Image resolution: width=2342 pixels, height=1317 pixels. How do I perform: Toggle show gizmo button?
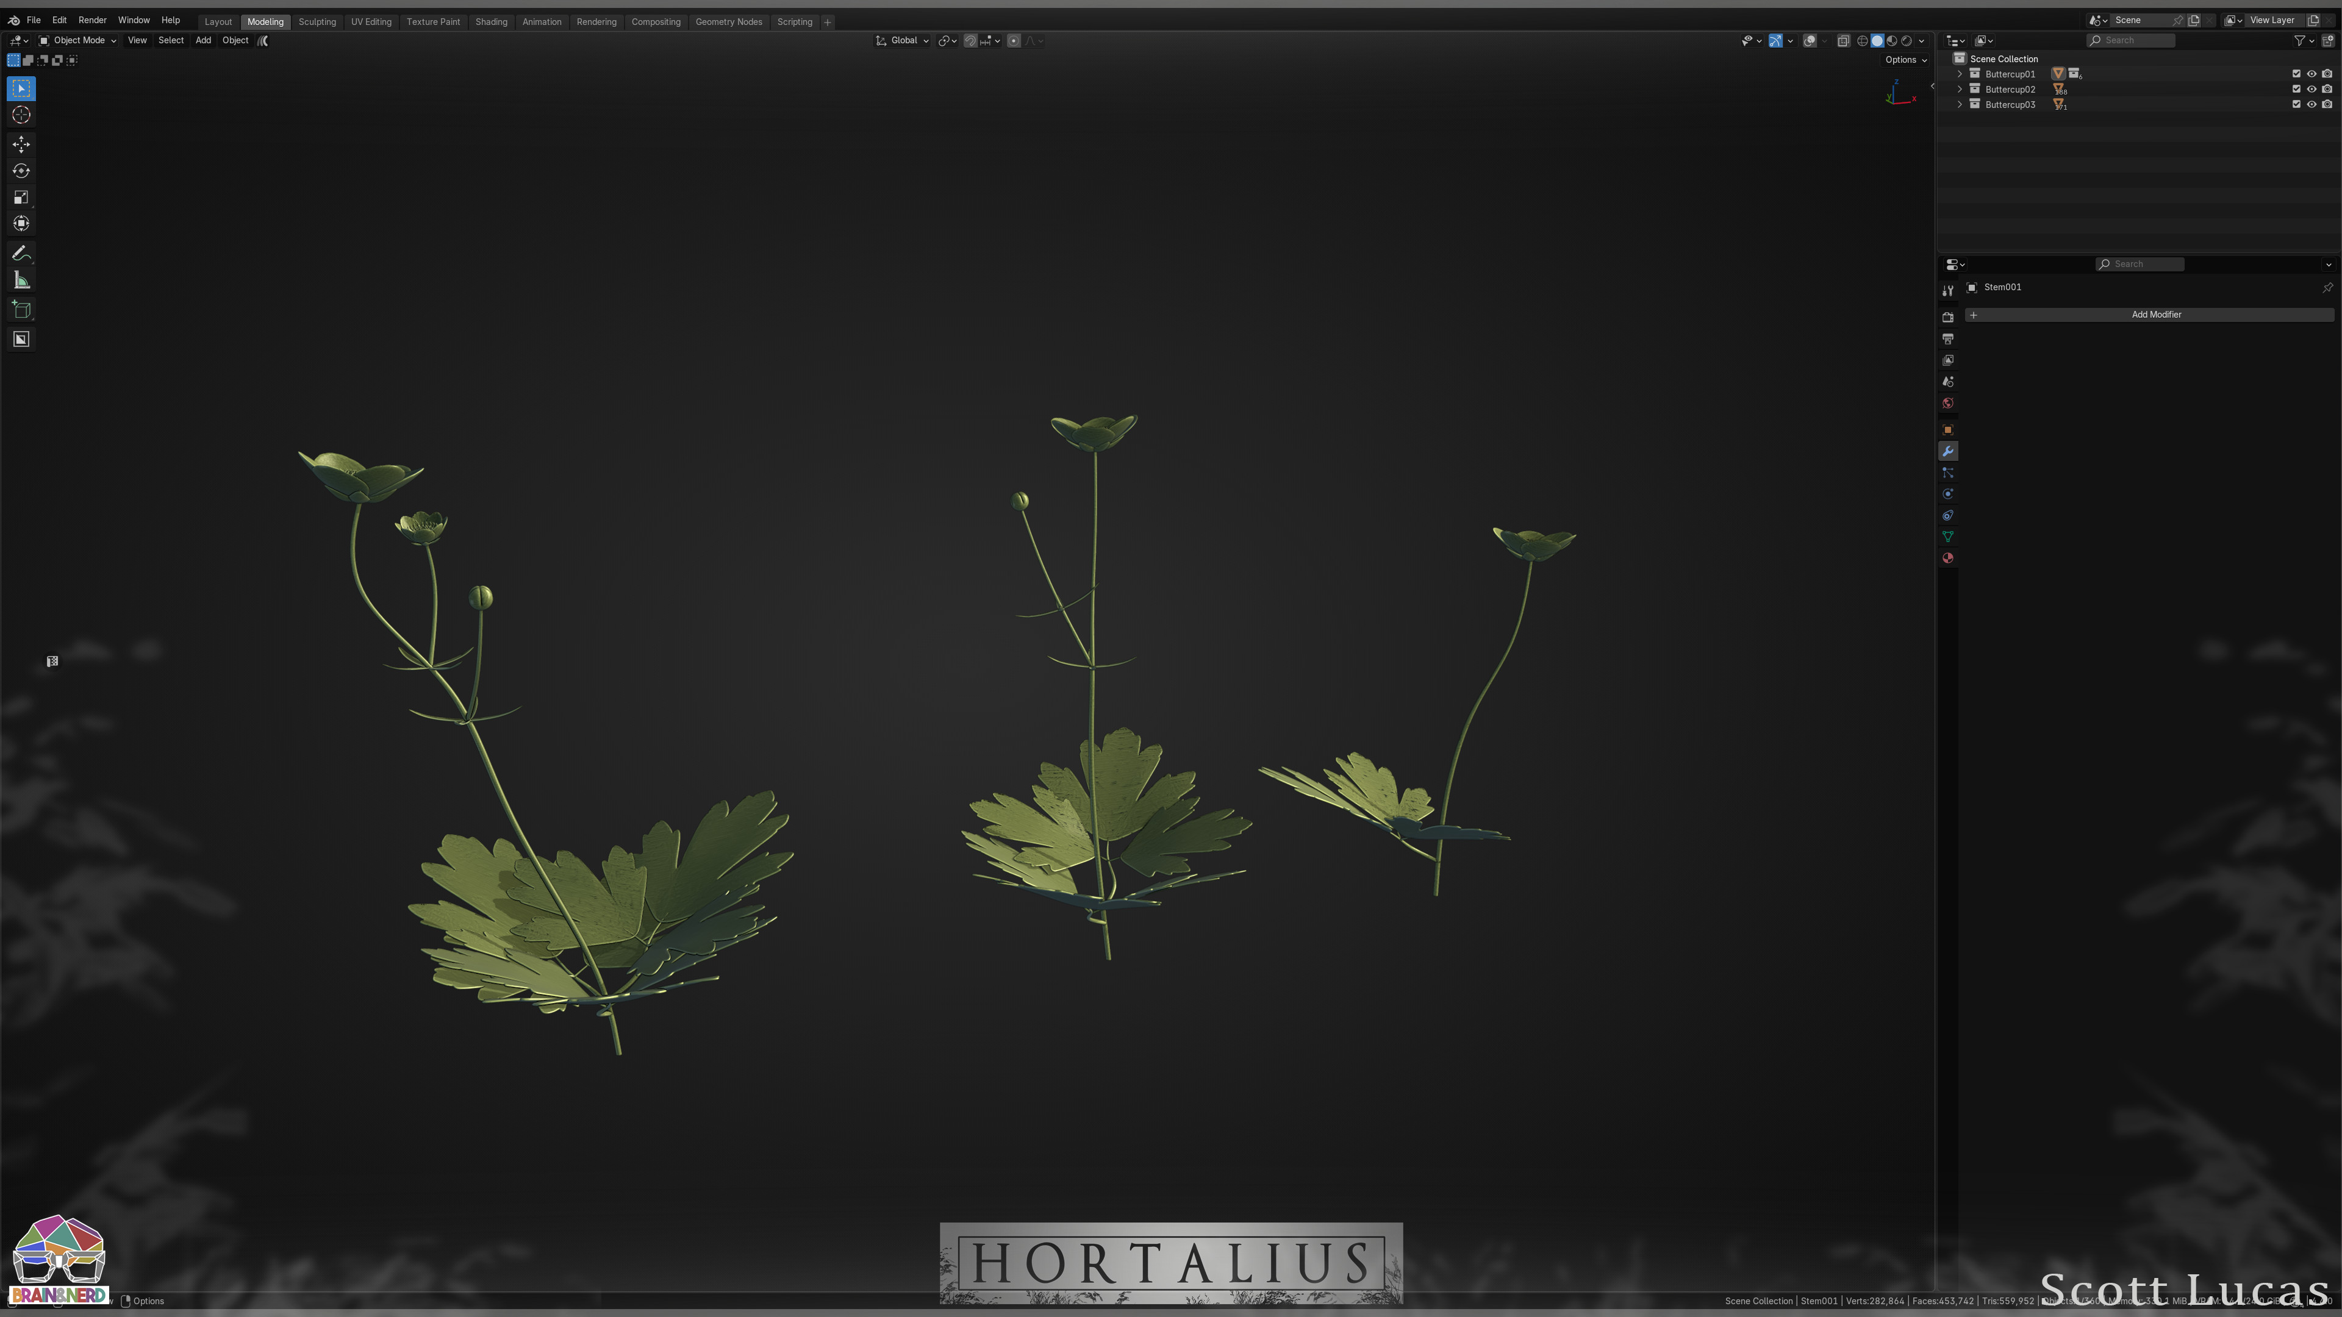click(1775, 40)
